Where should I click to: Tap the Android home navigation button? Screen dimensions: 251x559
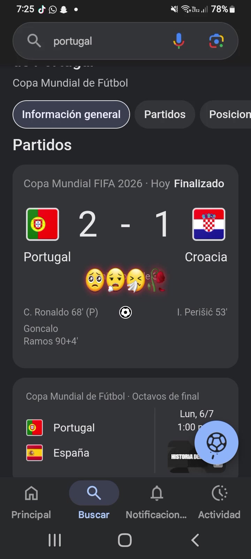point(125,540)
